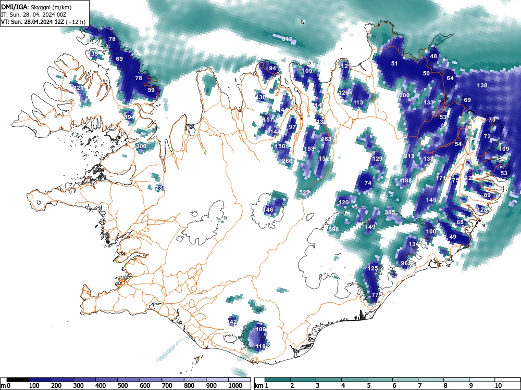Viewport: 521px width, 390px height.
Task: Click the visibility value 150 on the map
Action: [280, 146]
